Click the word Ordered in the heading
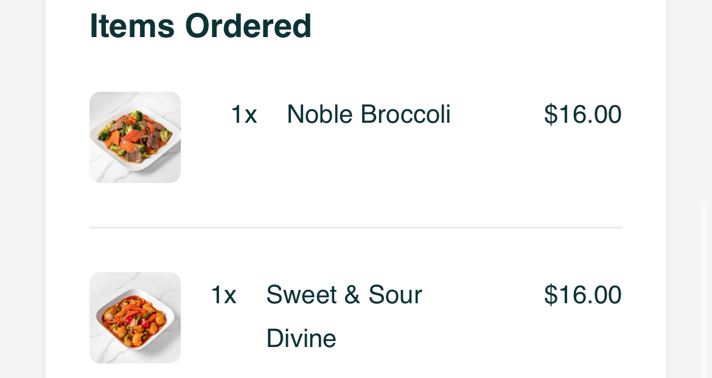Image resolution: width=712 pixels, height=378 pixels. [248, 26]
